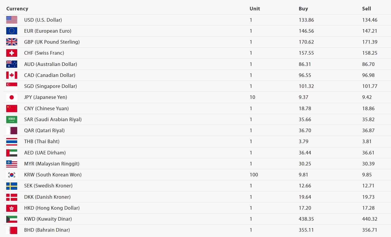Click the Canadian flag icon

click(12, 75)
